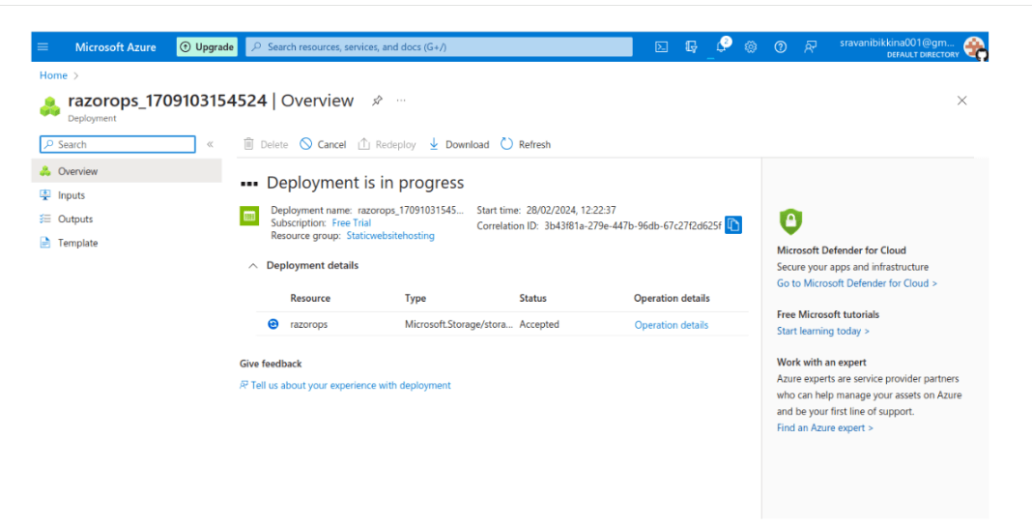Download the deployment from the toolbar

[x=459, y=144]
